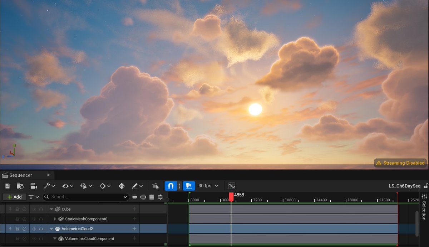This screenshot has width=429, height=247.
Task: Toggle snapping with the magnet icon
Action: [x=171, y=186]
